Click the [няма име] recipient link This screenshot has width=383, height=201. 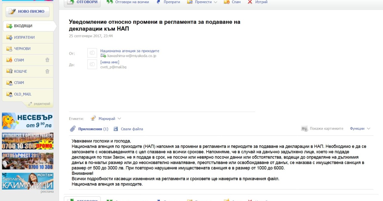pyautogui.click(x=109, y=62)
